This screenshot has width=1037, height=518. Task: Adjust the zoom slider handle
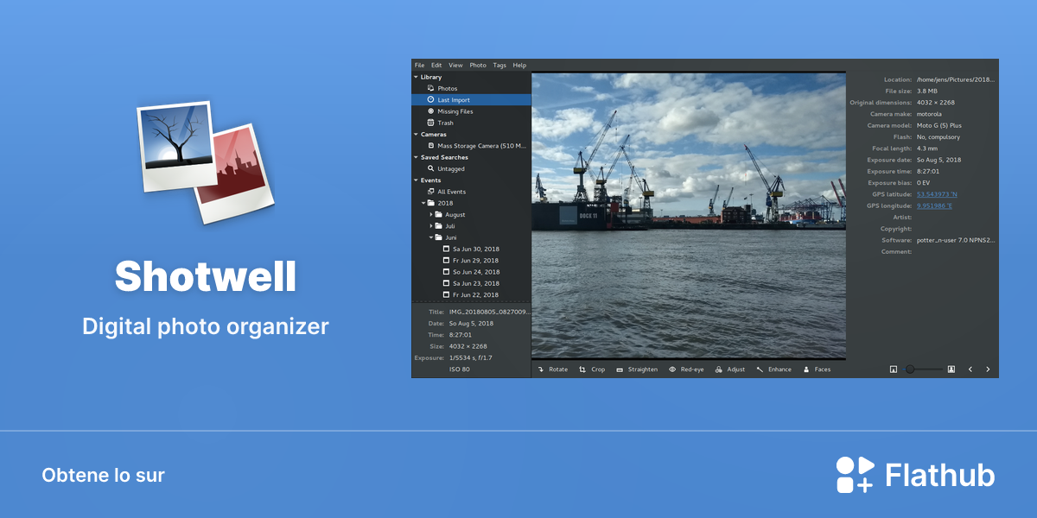pos(910,370)
